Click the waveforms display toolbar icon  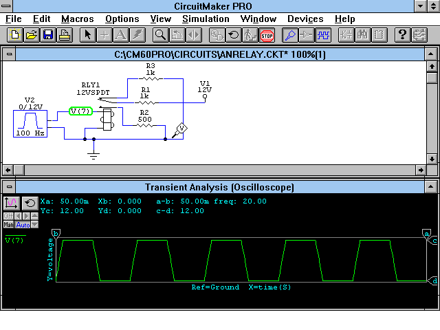pos(323,34)
